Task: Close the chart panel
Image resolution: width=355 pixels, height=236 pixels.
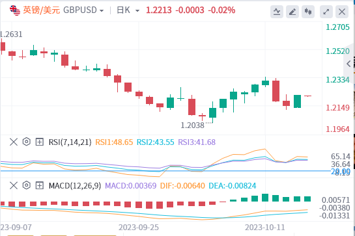Action: click(342, 12)
